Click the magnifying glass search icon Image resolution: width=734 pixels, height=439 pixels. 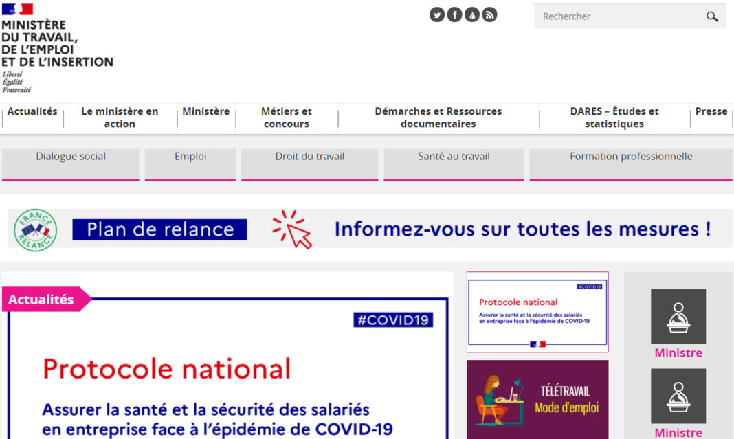coord(712,17)
